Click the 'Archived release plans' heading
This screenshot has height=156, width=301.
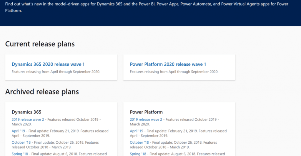tap(42, 92)
